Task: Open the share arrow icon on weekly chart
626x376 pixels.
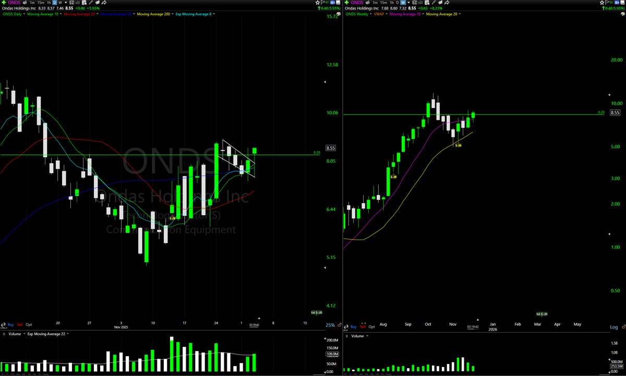Action: coord(447,3)
